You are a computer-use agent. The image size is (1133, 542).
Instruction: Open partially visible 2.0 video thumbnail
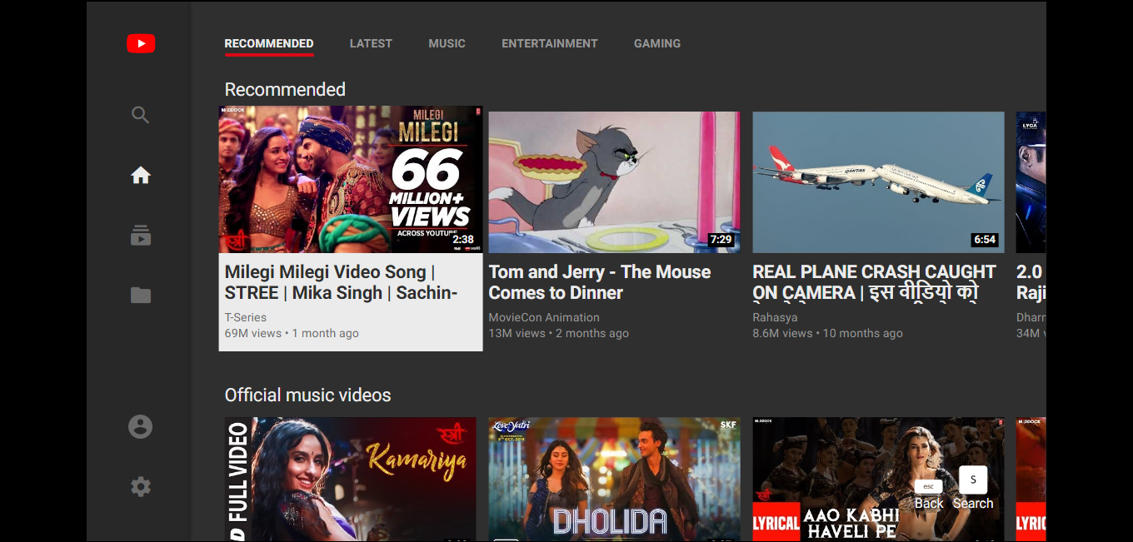click(1031, 182)
